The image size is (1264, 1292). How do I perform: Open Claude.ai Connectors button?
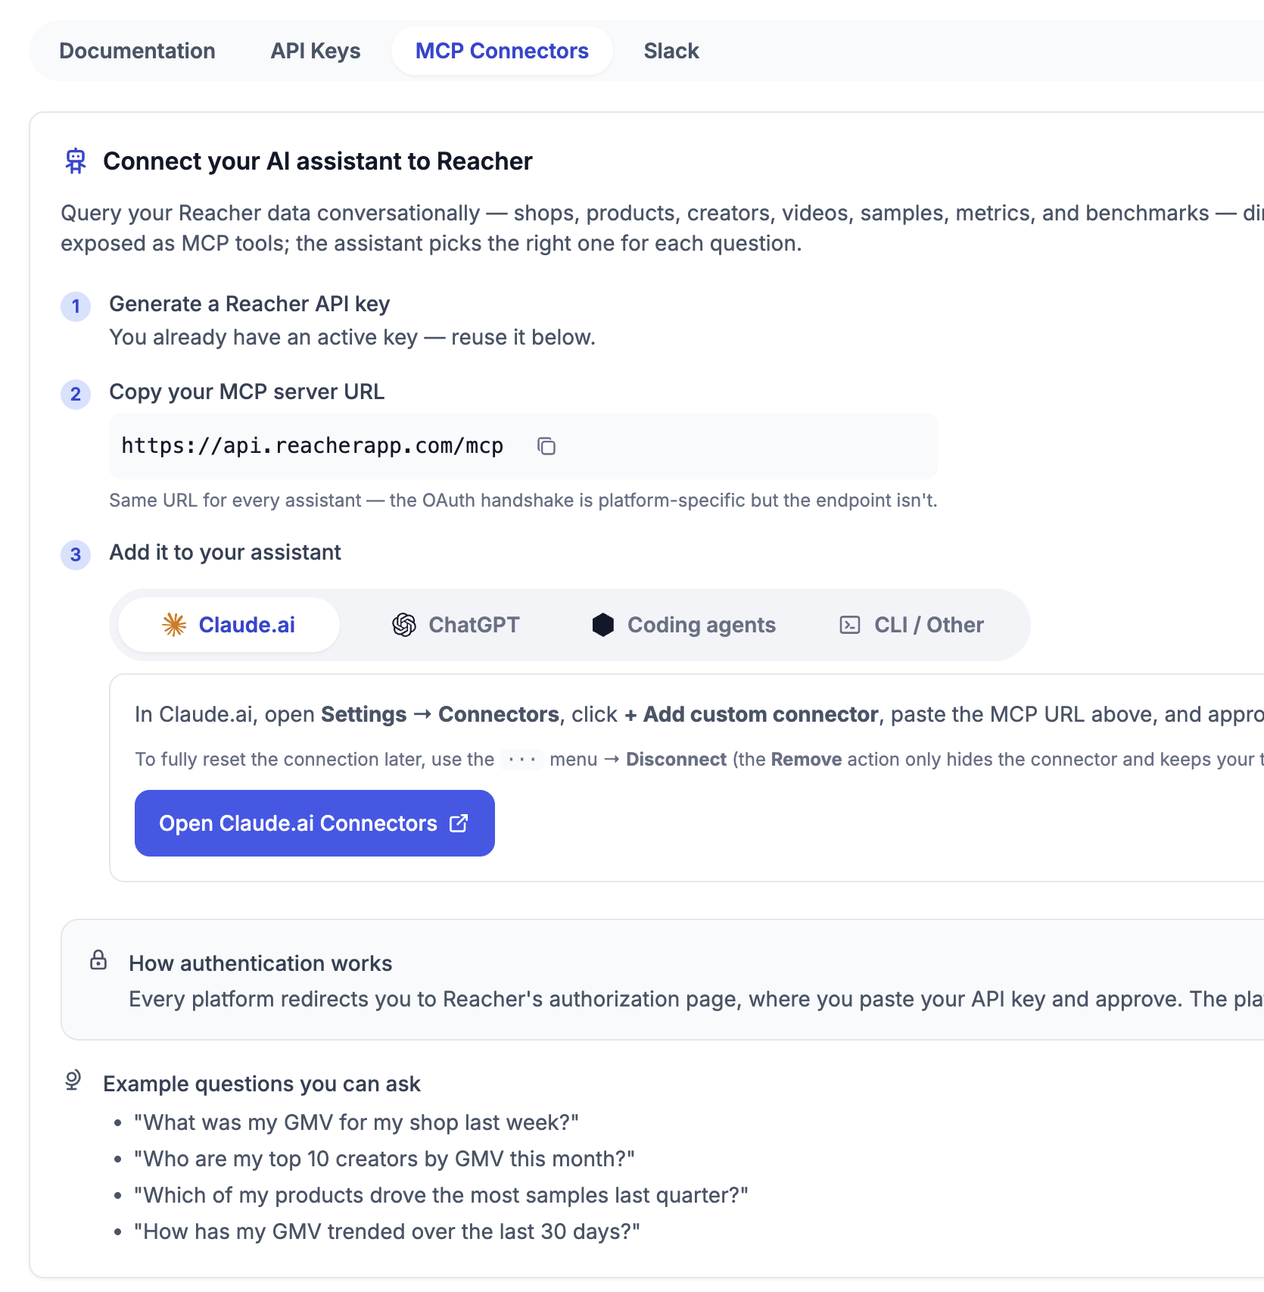coord(315,823)
